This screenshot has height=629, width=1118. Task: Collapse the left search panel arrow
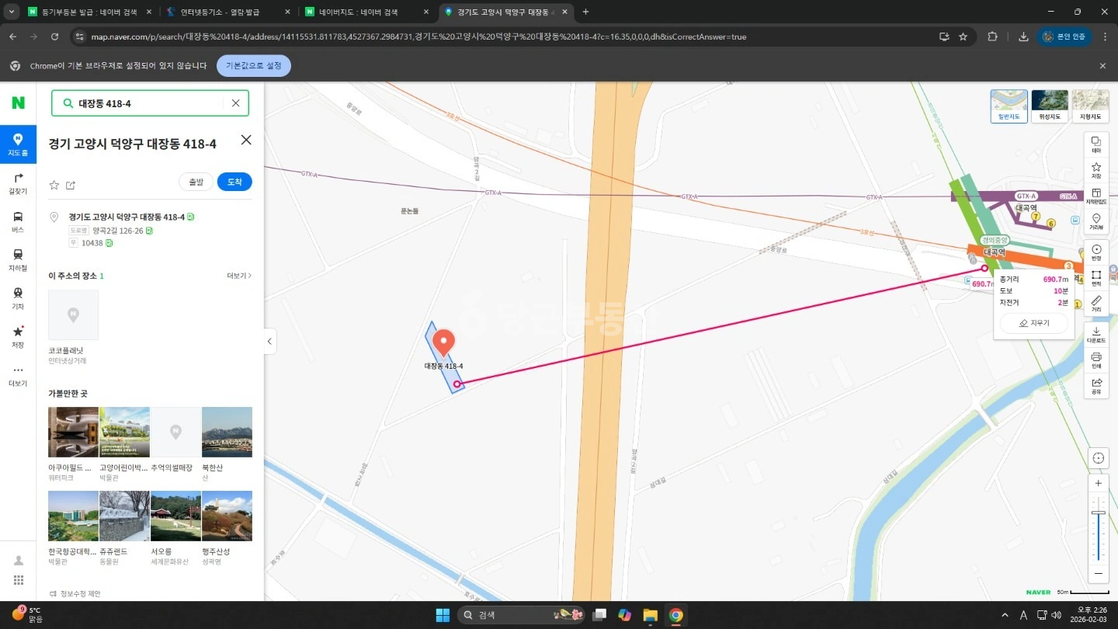point(269,341)
